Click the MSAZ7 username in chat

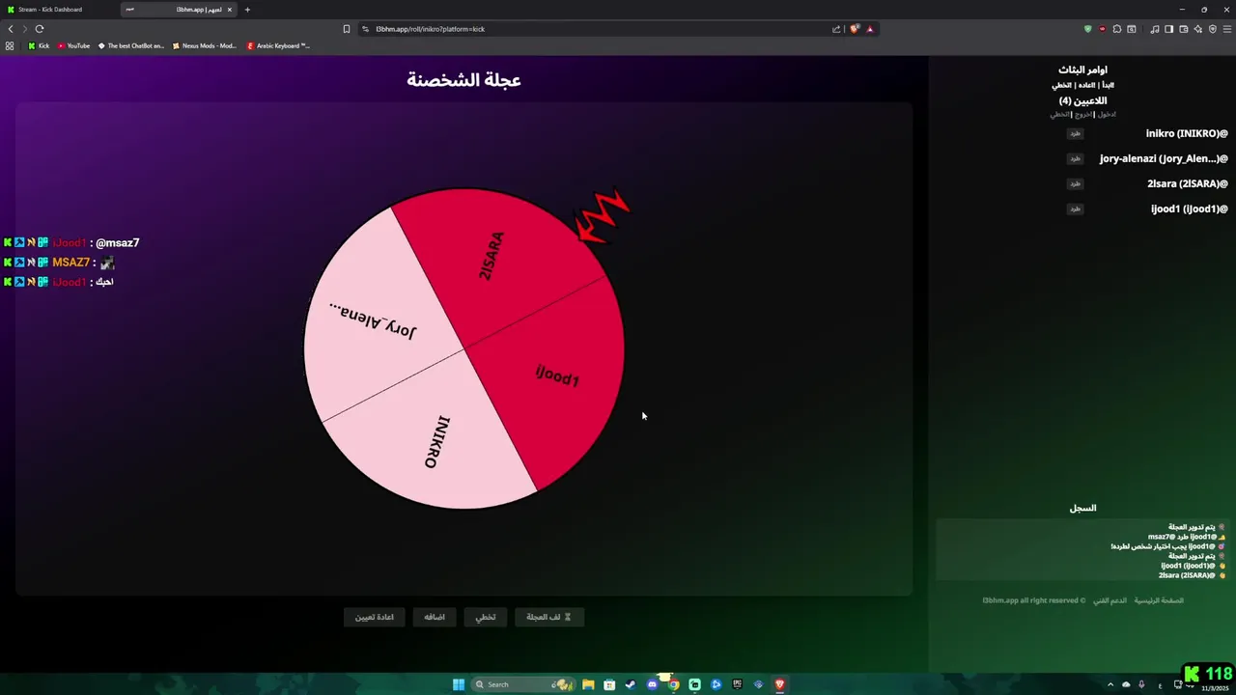70,263
